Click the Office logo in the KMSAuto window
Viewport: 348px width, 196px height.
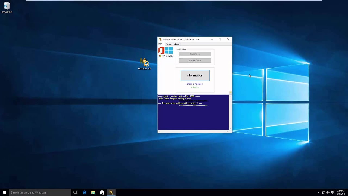click(x=161, y=50)
